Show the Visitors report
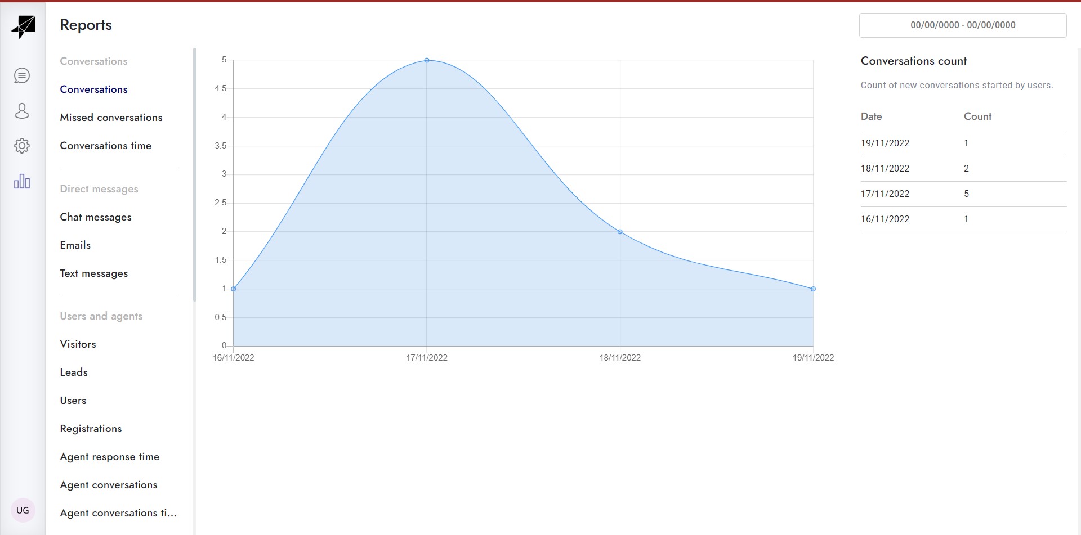The image size is (1081, 535). point(78,344)
